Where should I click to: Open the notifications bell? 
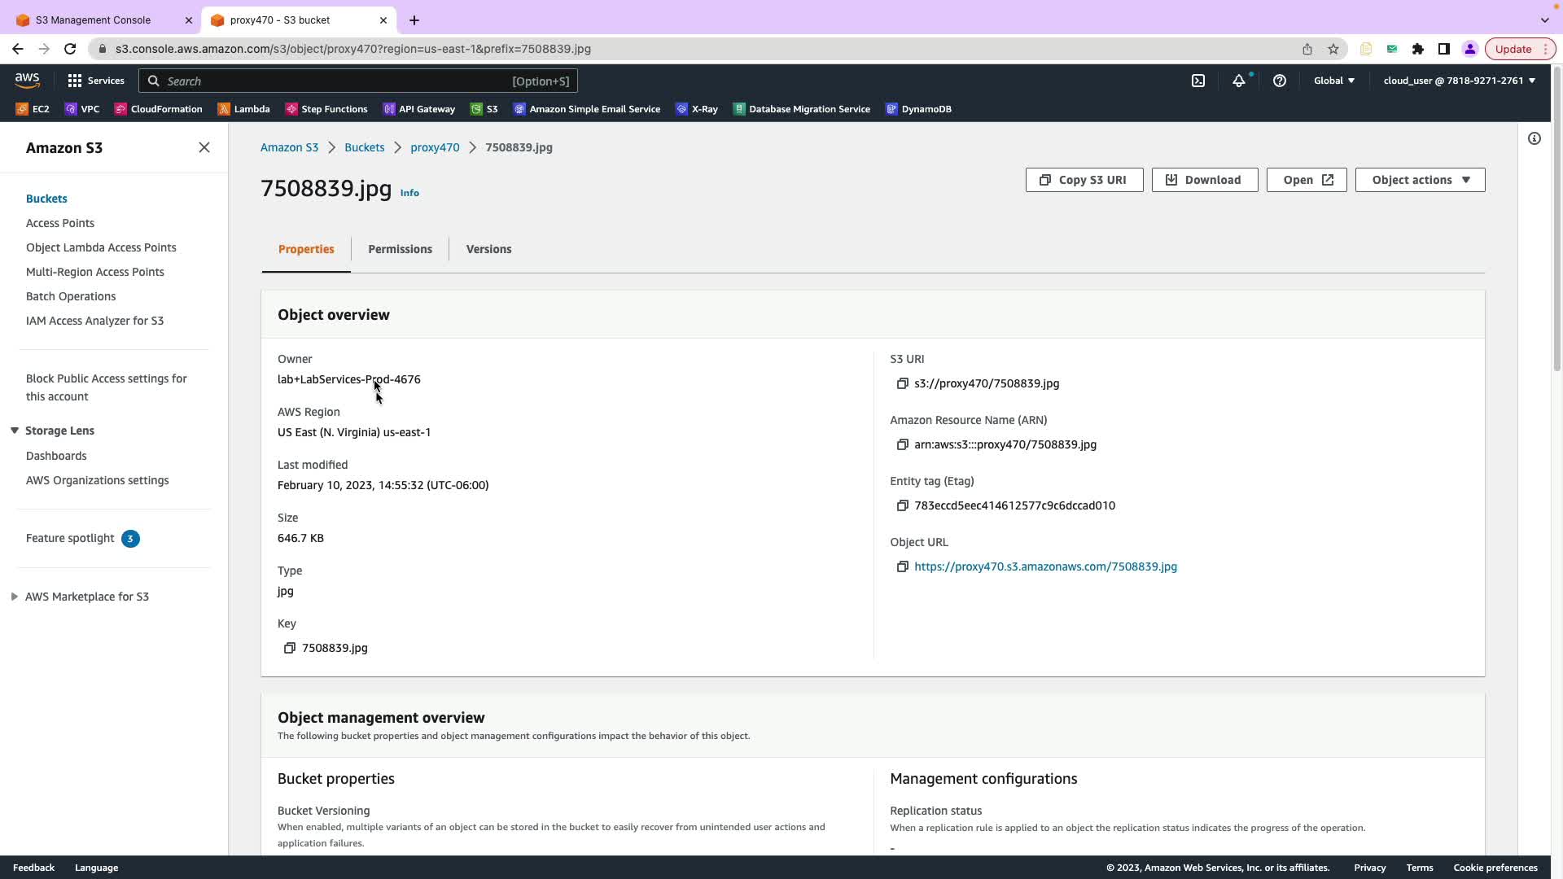coord(1238,81)
